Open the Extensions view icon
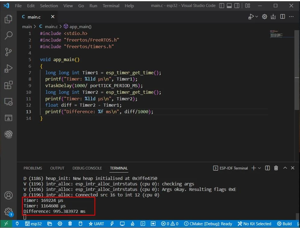300x228 pixels. (8, 85)
